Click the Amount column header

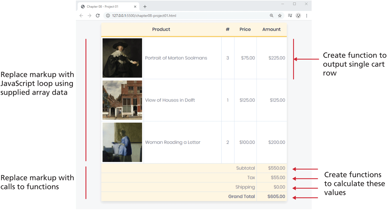[271, 30]
